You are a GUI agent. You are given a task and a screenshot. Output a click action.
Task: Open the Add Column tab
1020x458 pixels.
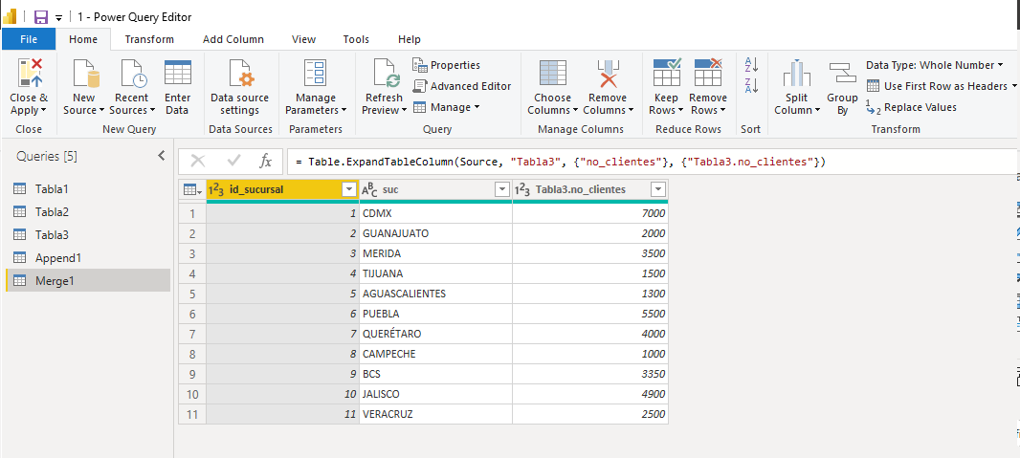click(x=233, y=39)
